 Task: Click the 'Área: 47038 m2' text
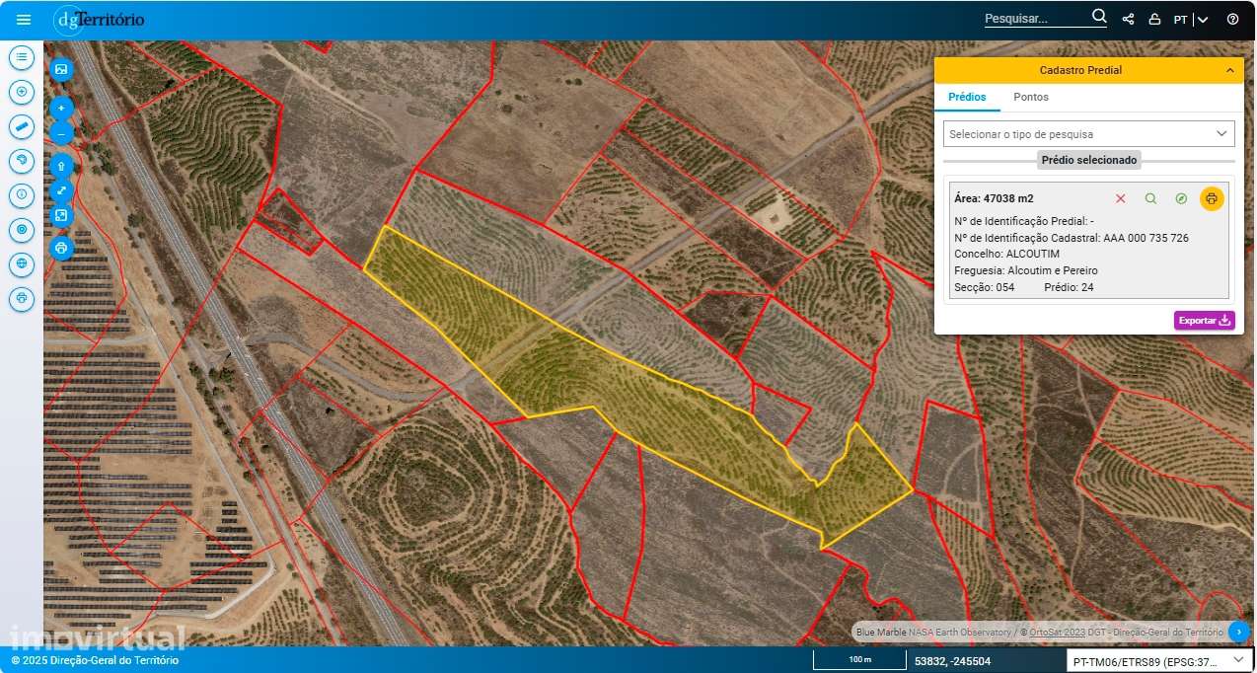[x=994, y=198]
